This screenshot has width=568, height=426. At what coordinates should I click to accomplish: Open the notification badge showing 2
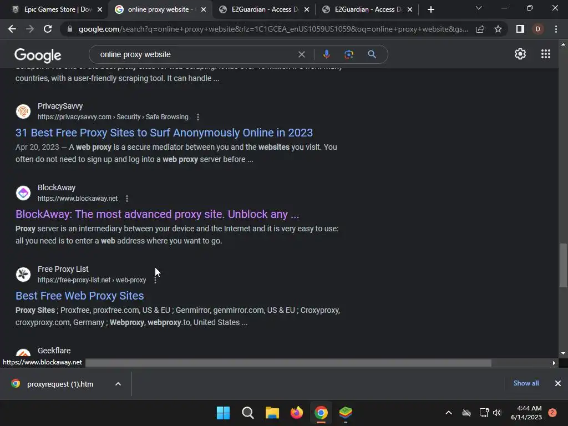pyautogui.click(x=552, y=413)
